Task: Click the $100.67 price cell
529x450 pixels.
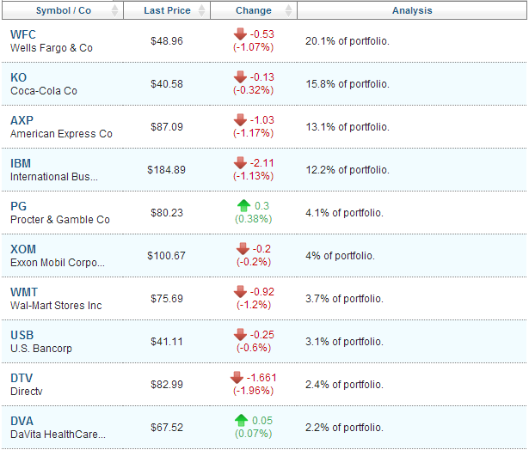Action: coord(166,256)
